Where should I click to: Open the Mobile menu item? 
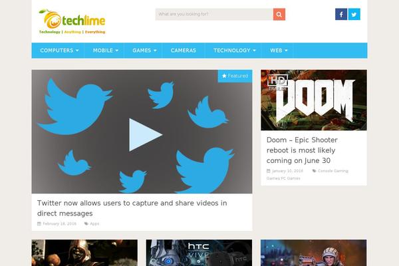click(x=103, y=51)
